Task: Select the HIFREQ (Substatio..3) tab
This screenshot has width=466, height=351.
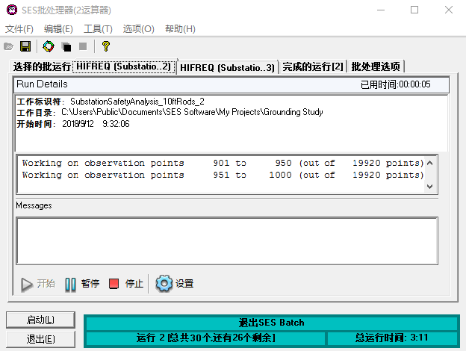Action: [227, 67]
